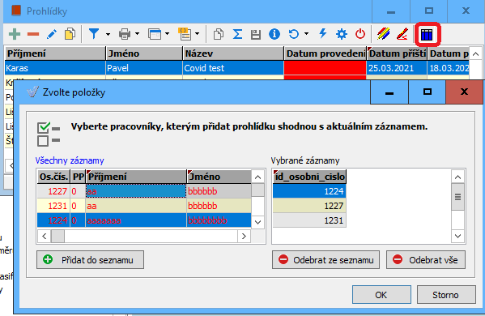Select the Covid test cell
Image resolution: width=485 pixels, height=316 pixels.
point(233,68)
